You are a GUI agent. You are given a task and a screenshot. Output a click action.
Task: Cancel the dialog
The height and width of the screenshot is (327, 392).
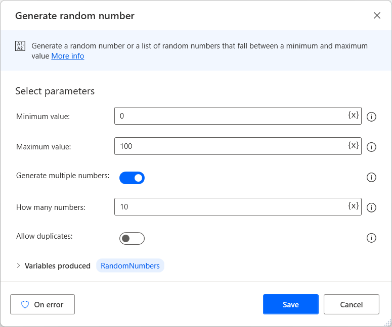[351, 304]
